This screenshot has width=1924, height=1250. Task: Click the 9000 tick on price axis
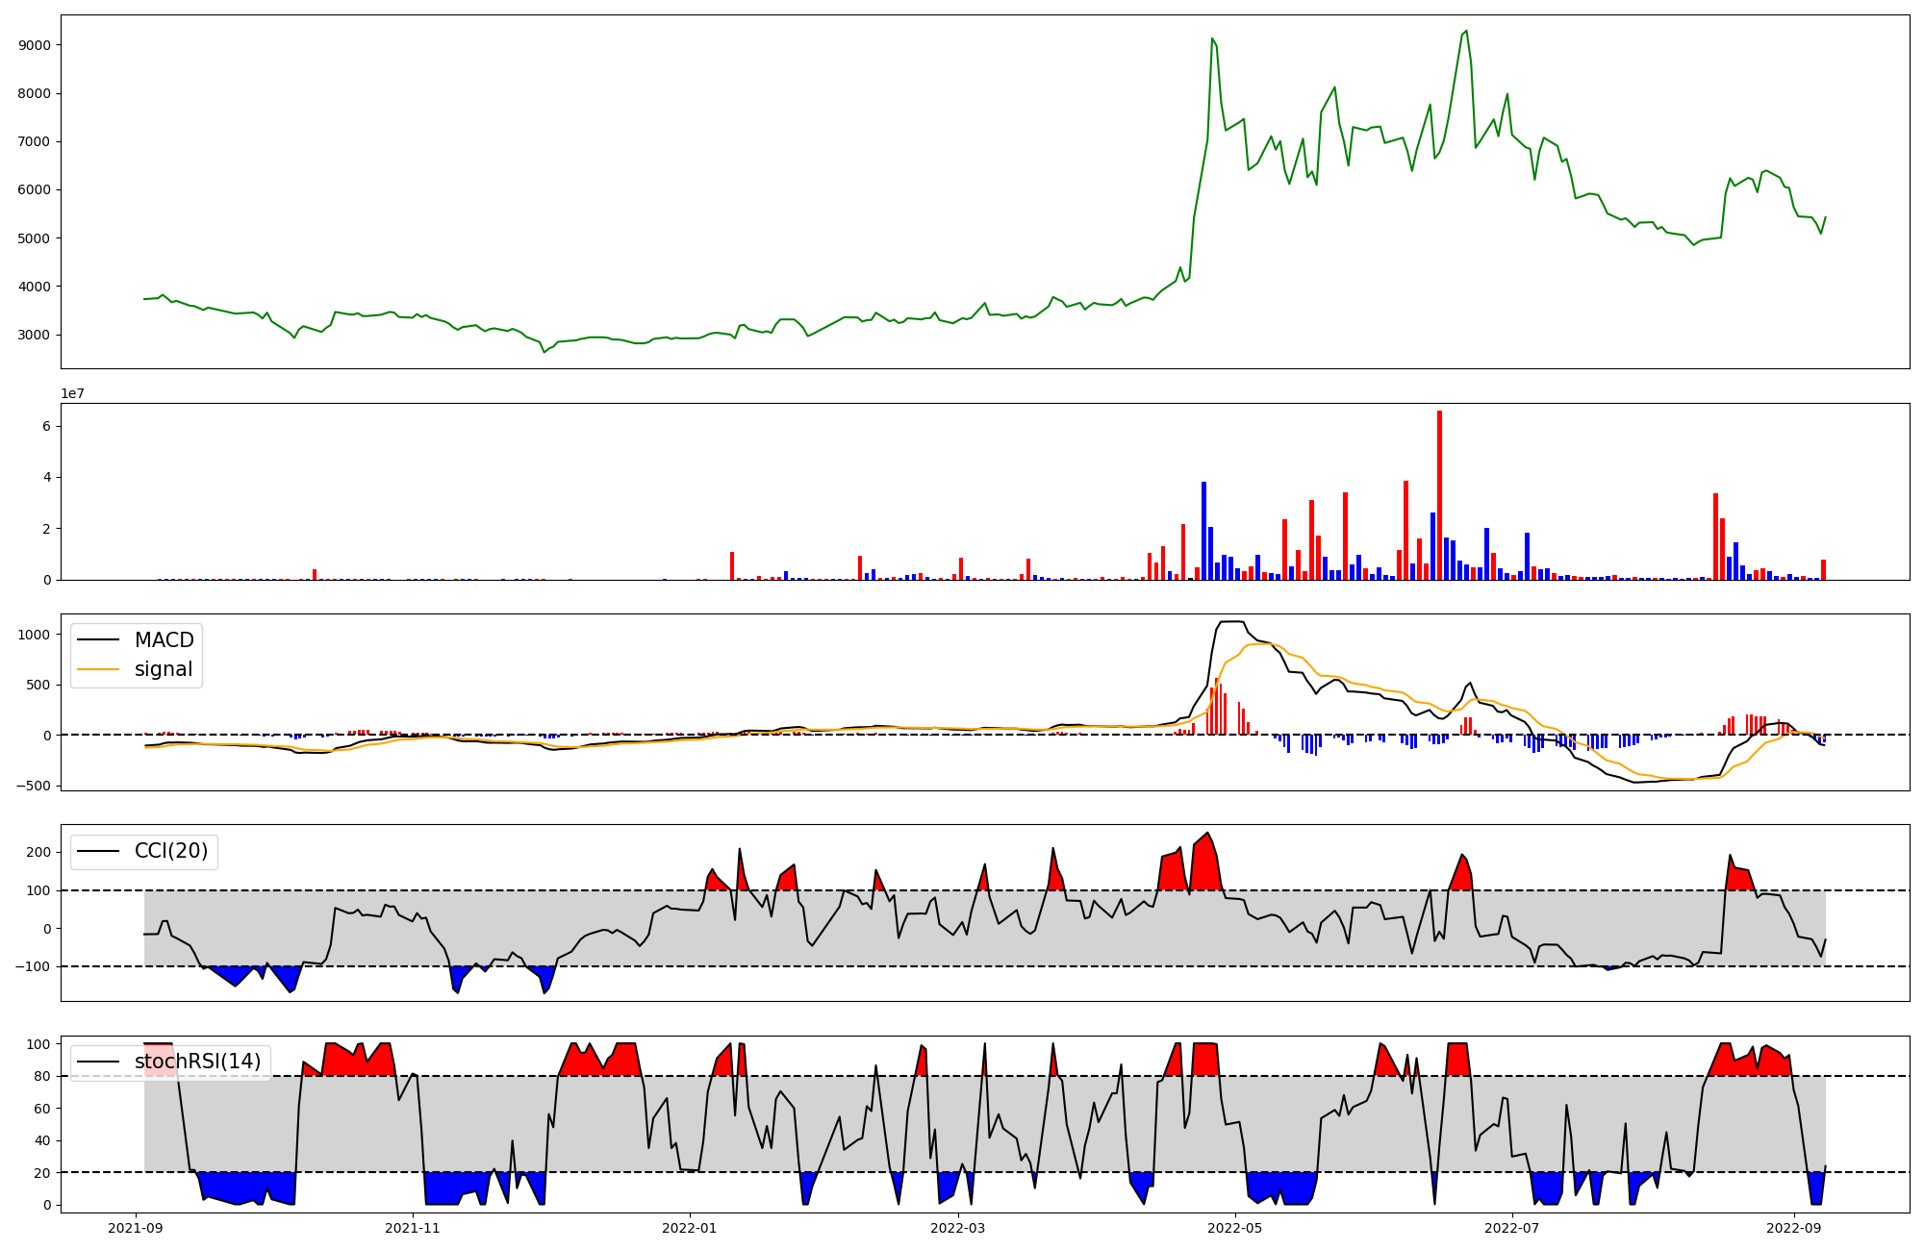pyautogui.click(x=37, y=45)
